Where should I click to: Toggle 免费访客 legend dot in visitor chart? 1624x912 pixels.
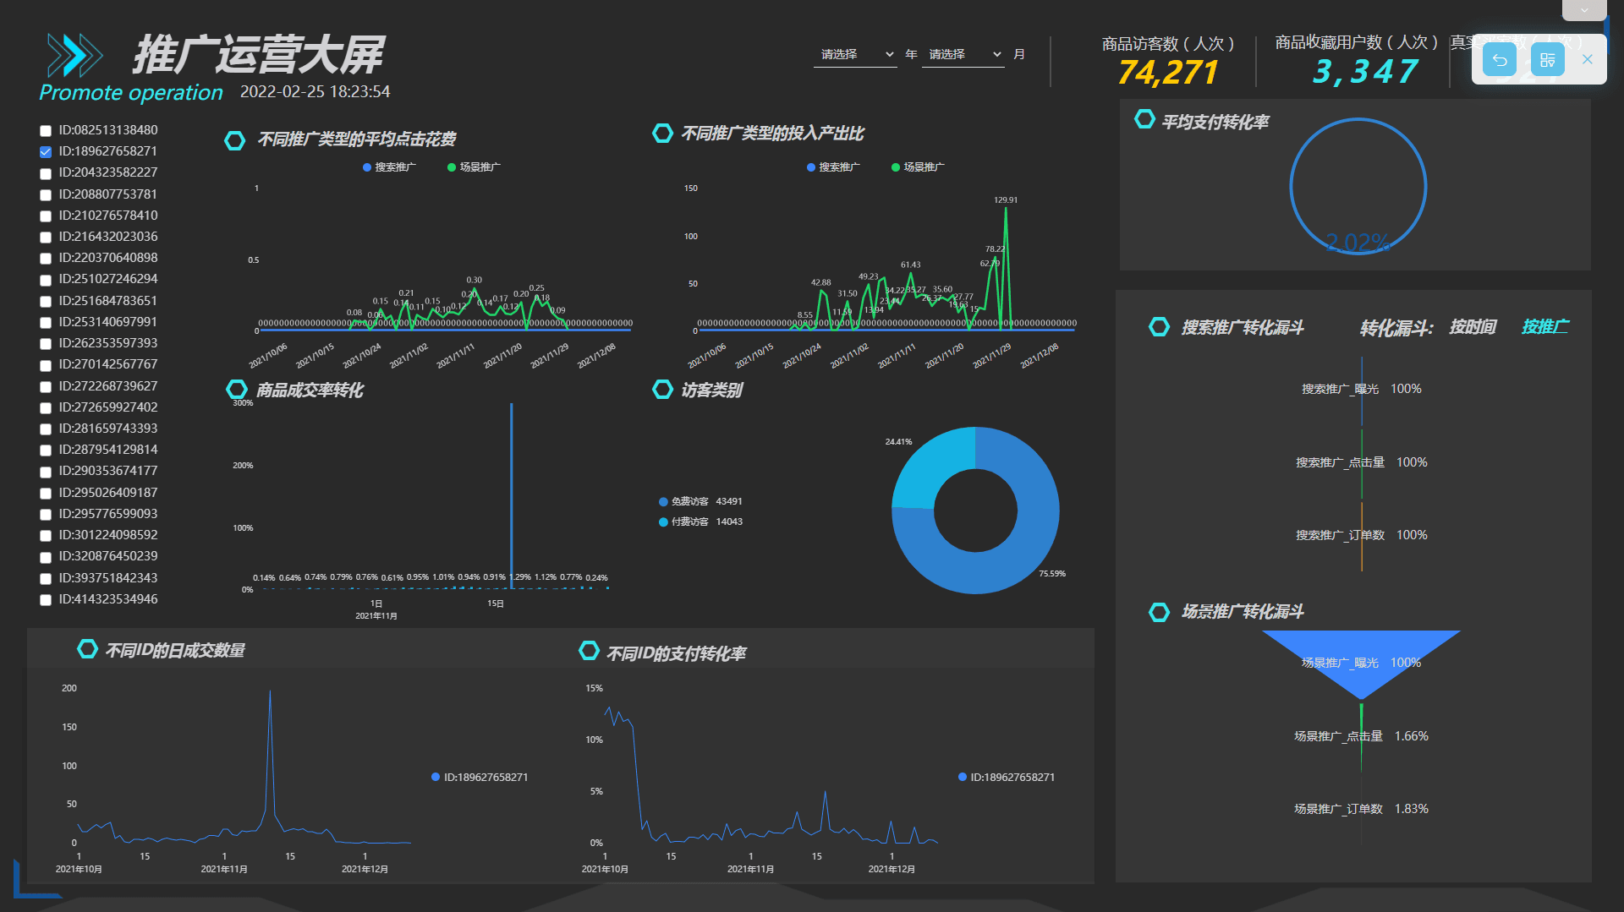[663, 502]
